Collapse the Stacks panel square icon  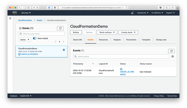coord(20,28)
